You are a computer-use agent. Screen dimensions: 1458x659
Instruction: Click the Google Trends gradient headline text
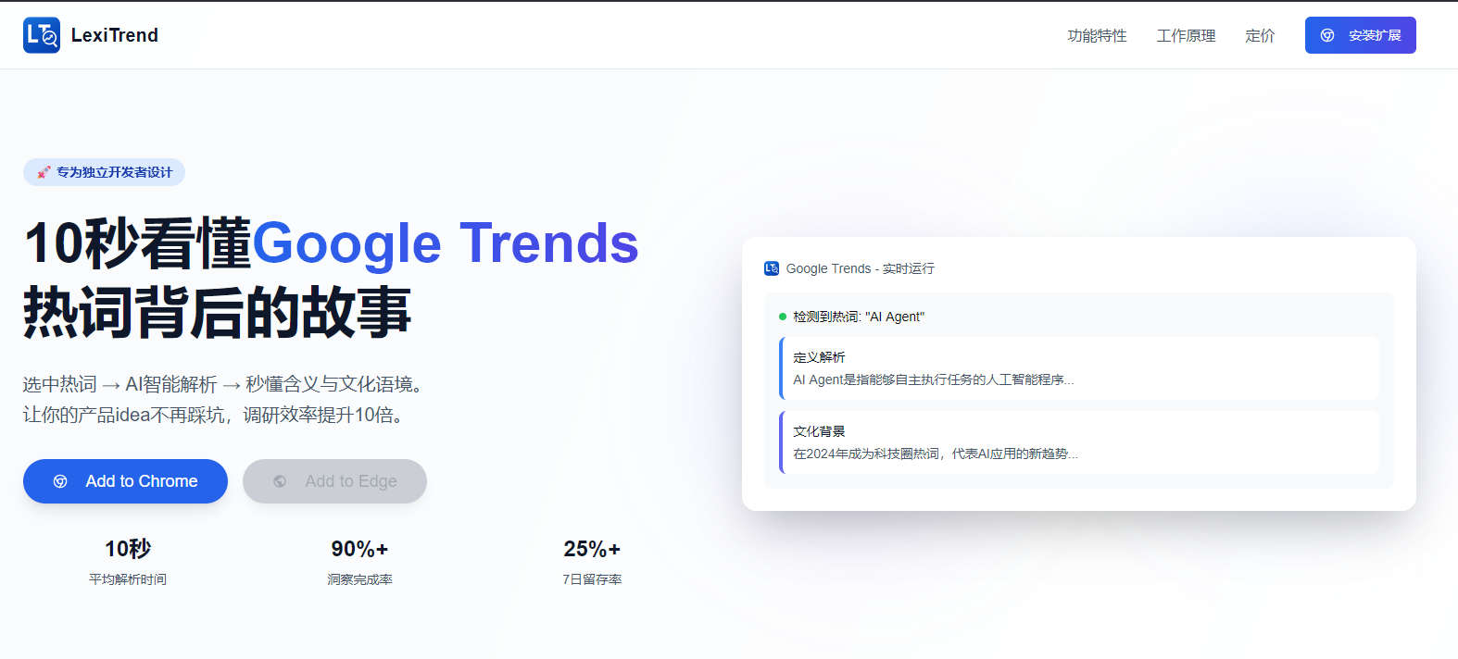(x=446, y=243)
